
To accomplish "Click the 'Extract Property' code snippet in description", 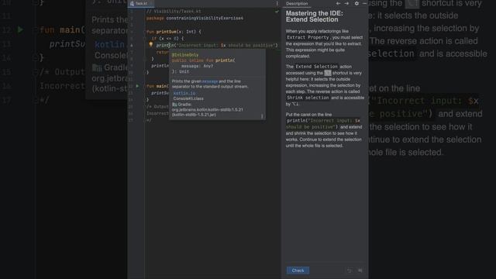I will 308,37.
